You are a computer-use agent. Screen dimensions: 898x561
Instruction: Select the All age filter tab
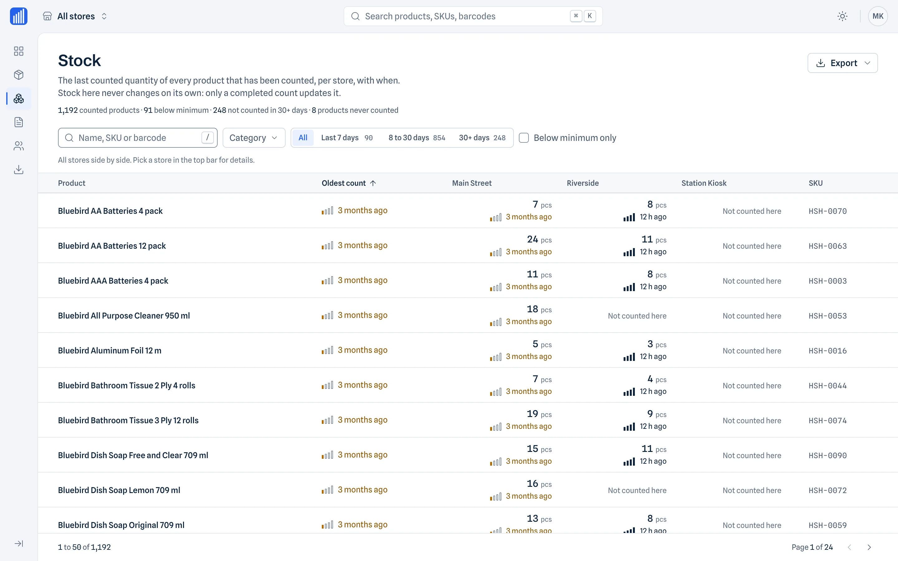[x=303, y=138]
